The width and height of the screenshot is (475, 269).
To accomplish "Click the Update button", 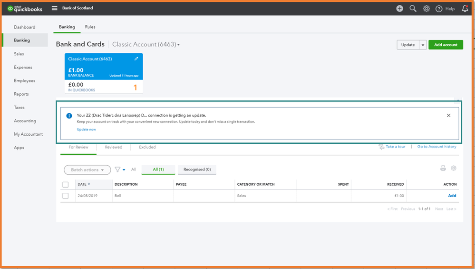I will click(x=408, y=45).
